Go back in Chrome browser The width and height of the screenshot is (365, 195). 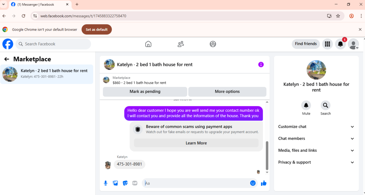[x=4, y=16]
